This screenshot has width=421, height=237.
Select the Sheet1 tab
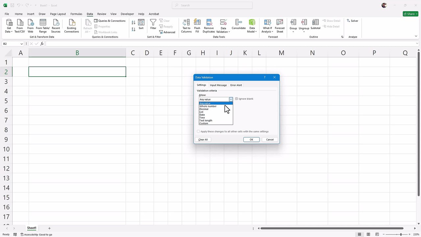pos(32,228)
